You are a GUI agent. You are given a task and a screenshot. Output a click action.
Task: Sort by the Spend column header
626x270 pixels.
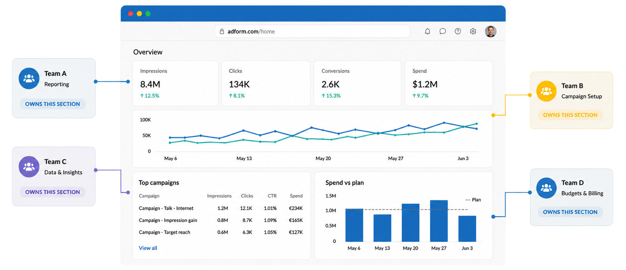coord(296,196)
